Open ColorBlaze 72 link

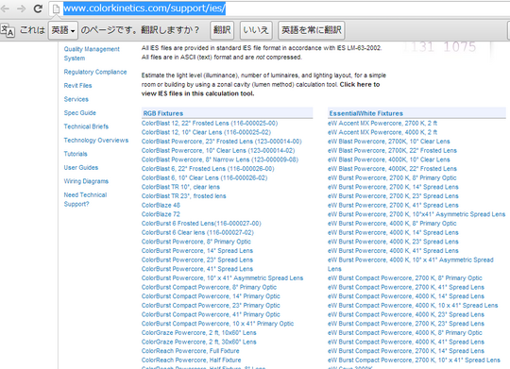tap(161, 214)
